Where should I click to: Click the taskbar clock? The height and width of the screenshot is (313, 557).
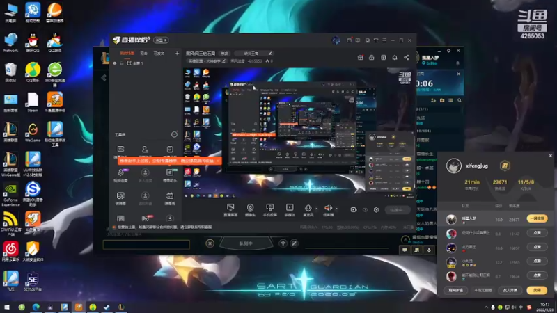pyautogui.click(x=545, y=307)
